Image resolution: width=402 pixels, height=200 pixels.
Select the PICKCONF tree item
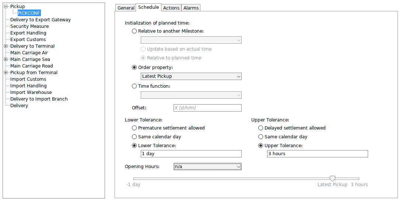click(29, 13)
